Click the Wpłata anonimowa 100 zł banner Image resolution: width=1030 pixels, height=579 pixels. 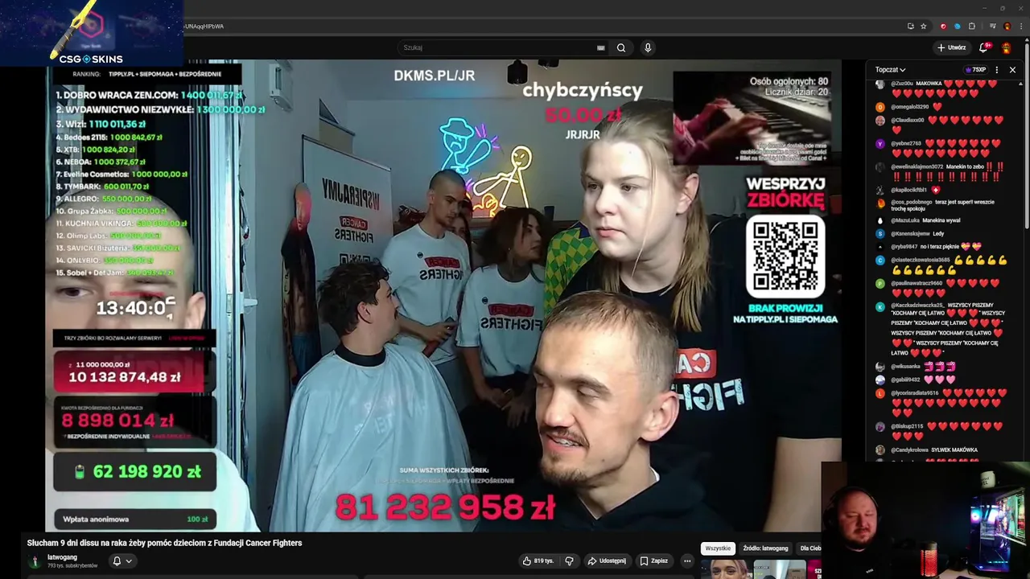134,519
